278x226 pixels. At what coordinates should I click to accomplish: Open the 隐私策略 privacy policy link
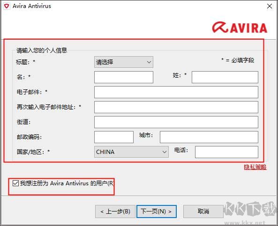[255, 167]
